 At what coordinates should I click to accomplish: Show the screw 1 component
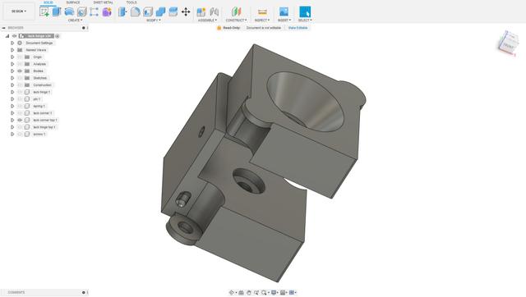20,134
